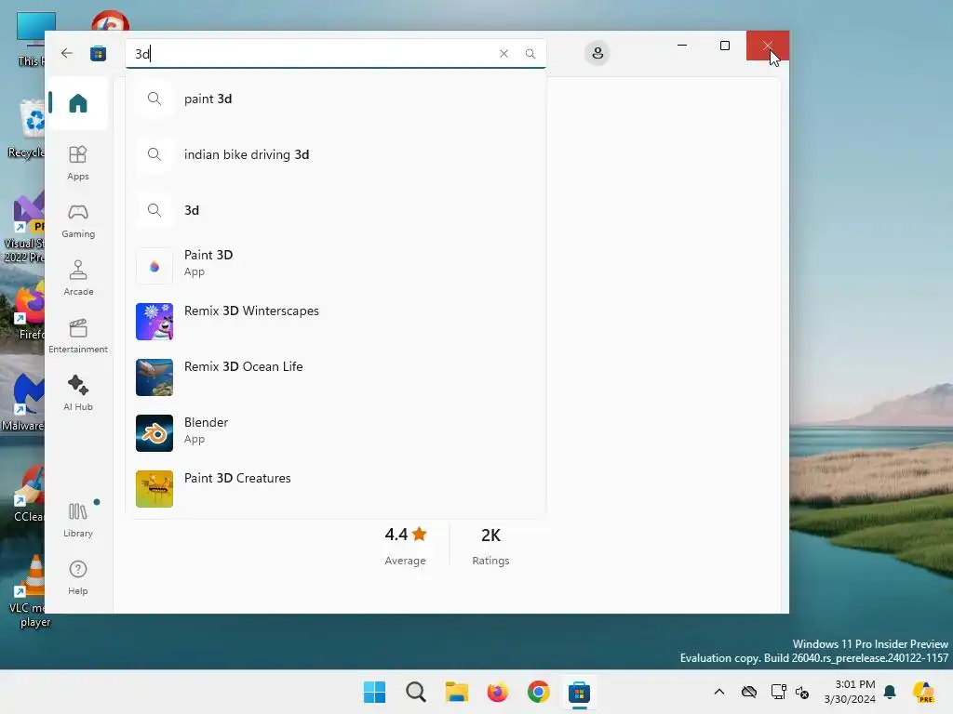This screenshot has height=714, width=953.
Task: Minimize the Microsoft Store window
Action: point(682,46)
